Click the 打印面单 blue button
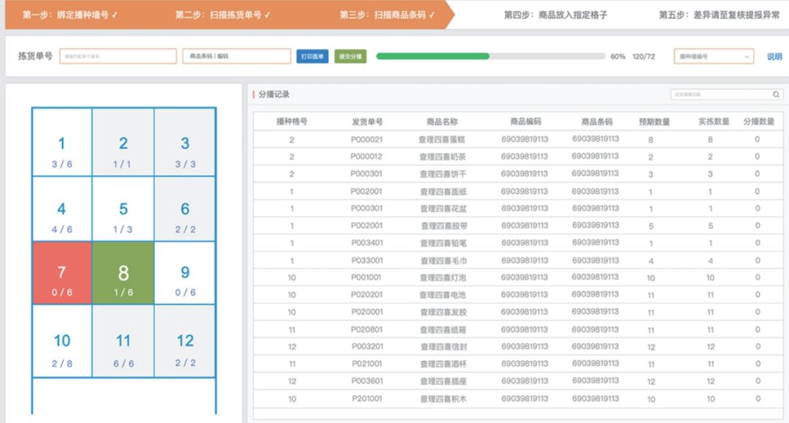789x423 pixels. click(x=312, y=56)
